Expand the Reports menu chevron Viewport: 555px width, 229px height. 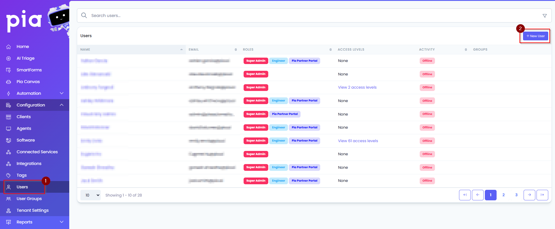62,222
